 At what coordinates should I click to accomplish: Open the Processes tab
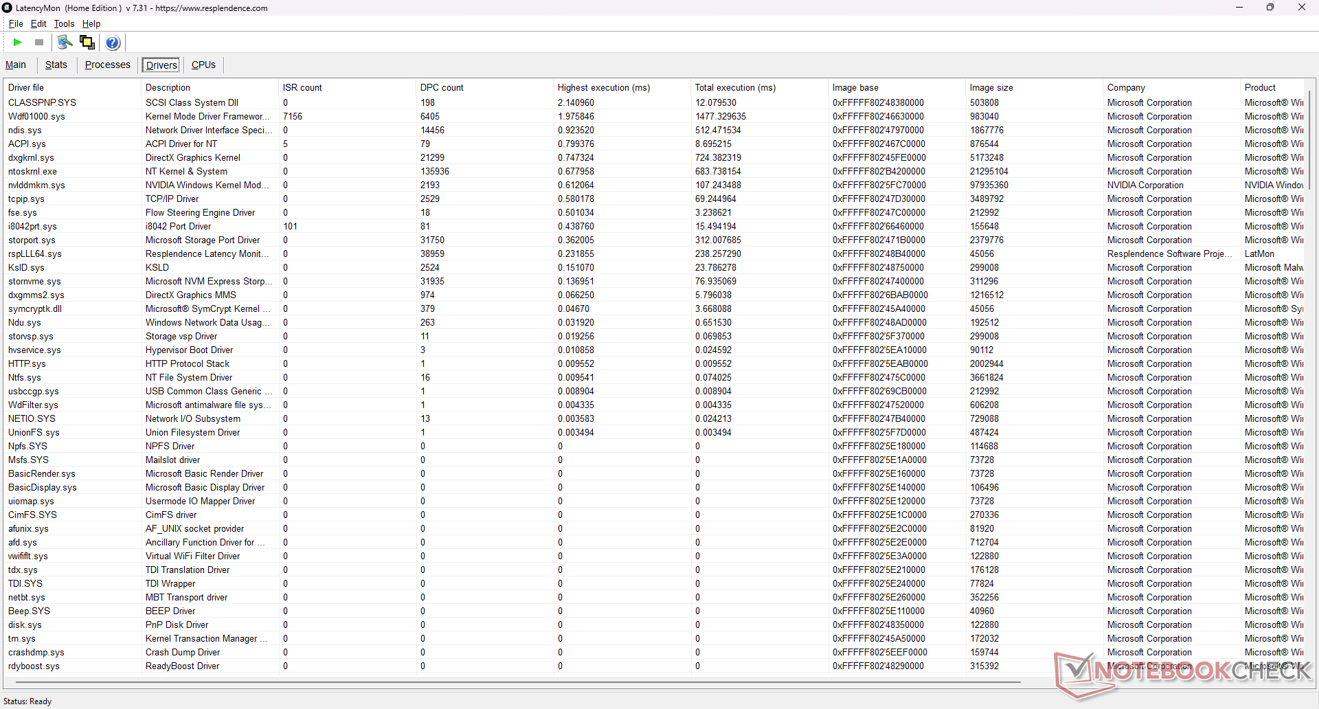(x=107, y=65)
